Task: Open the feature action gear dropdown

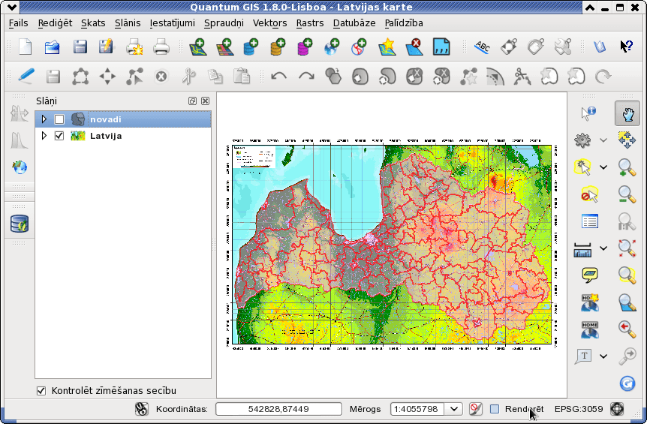Action: pyautogui.click(x=603, y=140)
